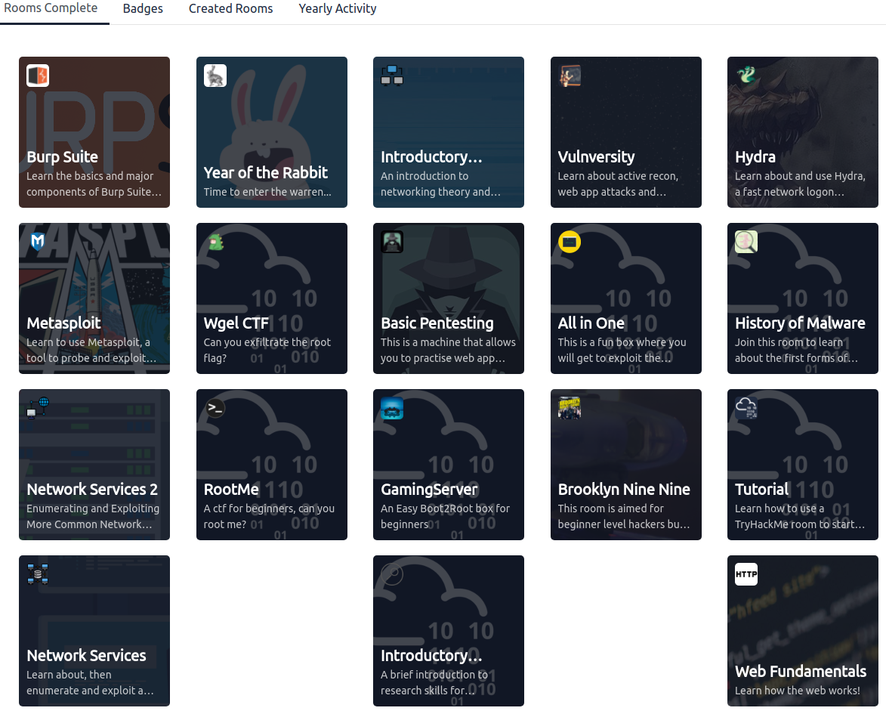Click 'Join this room to learn' text
886x714 pixels.
(x=796, y=350)
